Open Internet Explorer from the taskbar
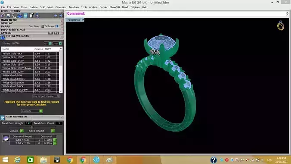The width and height of the screenshot is (291, 164). click(18, 160)
